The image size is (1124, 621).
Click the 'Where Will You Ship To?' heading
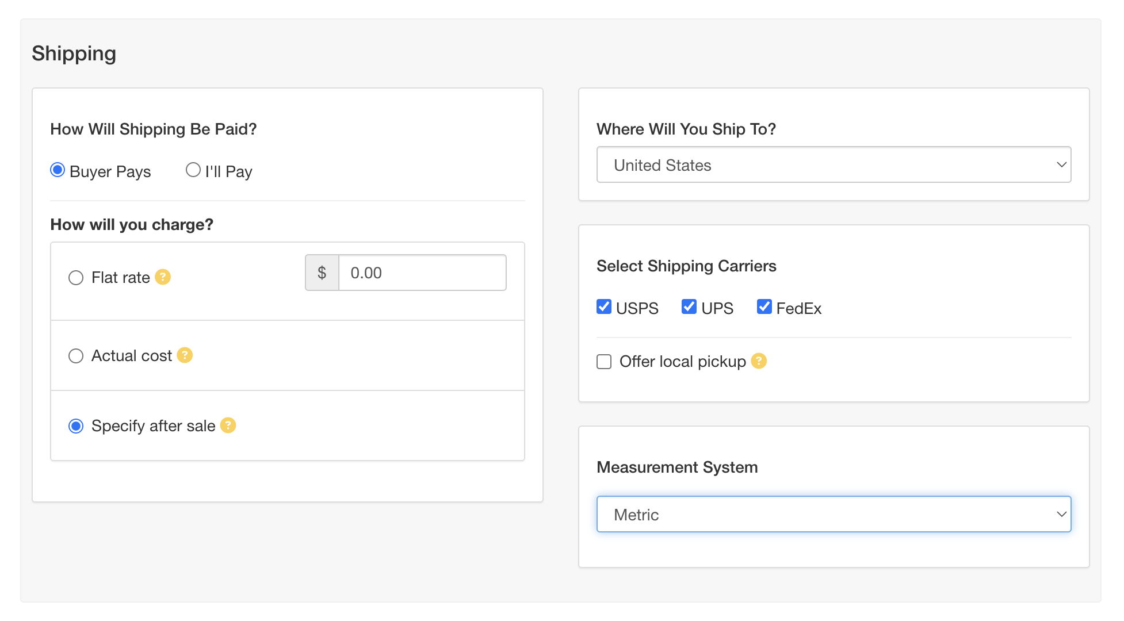[x=686, y=129]
